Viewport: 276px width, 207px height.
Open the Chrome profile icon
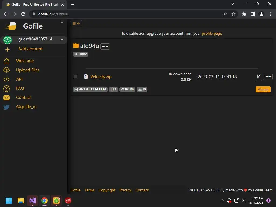coord(261,14)
